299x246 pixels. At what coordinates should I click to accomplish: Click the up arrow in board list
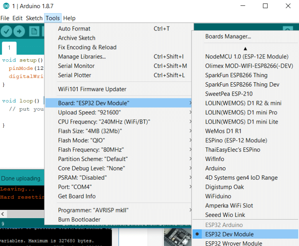click(245, 49)
